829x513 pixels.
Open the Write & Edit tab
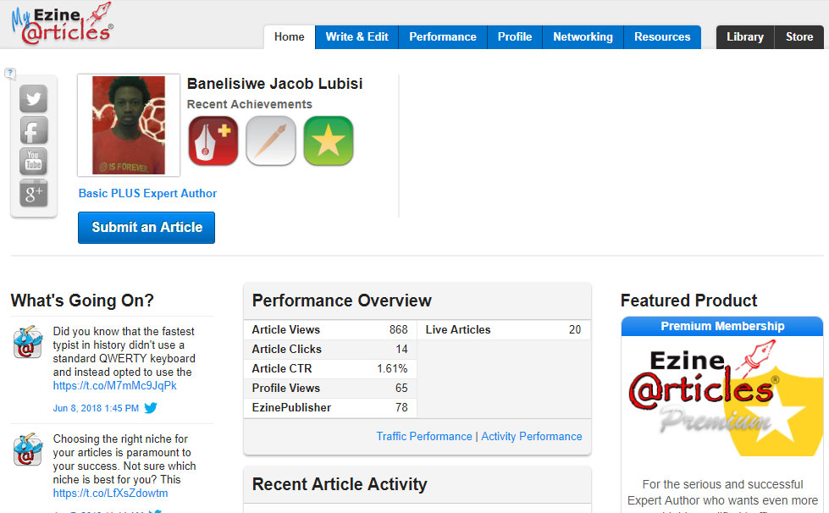point(356,37)
